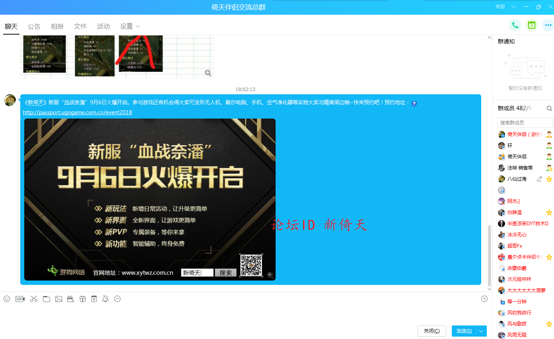Viewport: 554px width, 339px height.
Task: Click the star badge next to 白辞温
Action: 549,212
